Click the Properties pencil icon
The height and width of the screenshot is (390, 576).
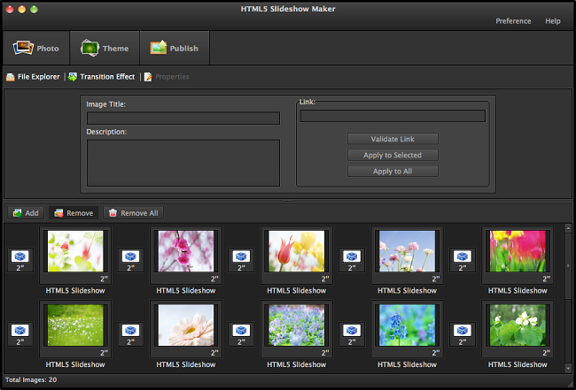[148, 77]
